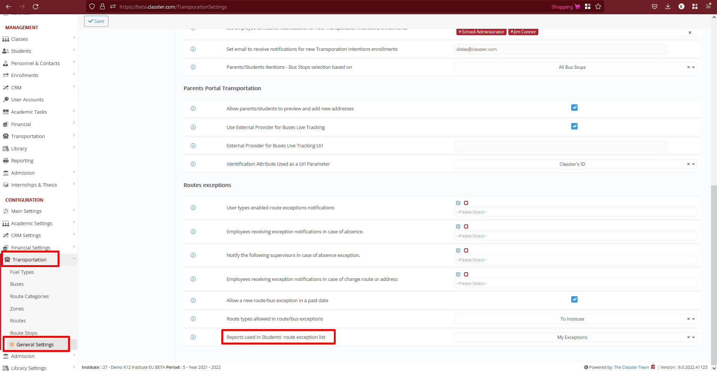Open Buses settings
This screenshot has width=717, height=371.
tap(17, 284)
